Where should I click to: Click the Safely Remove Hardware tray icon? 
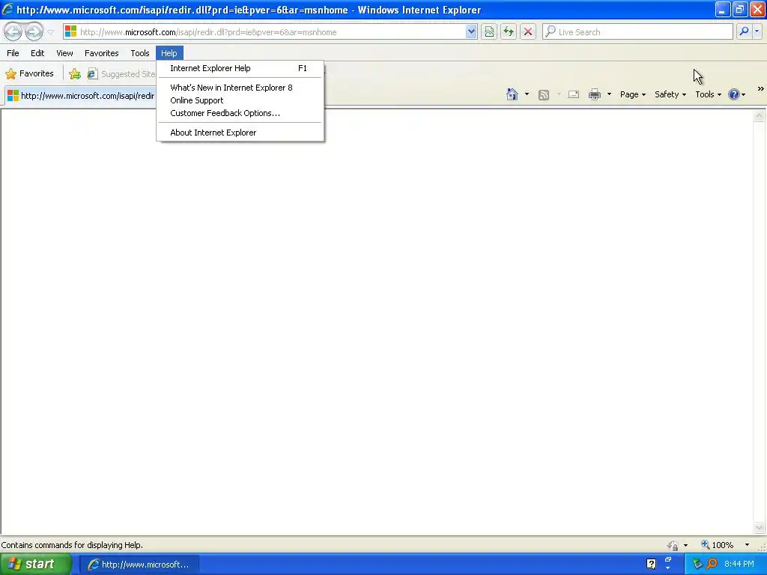click(697, 564)
